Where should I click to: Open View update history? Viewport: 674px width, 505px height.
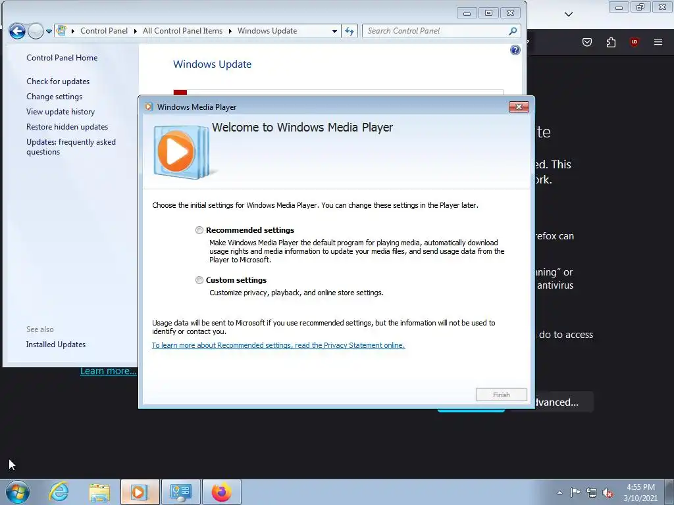pyautogui.click(x=61, y=112)
